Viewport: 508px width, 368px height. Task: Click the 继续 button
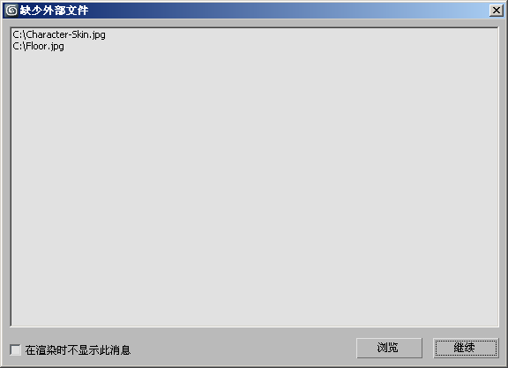pyautogui.click(x=466, y=348)
